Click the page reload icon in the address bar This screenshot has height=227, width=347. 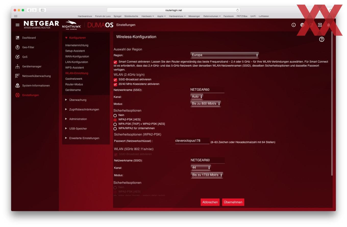pyautogui.click(x=238, y=10)
